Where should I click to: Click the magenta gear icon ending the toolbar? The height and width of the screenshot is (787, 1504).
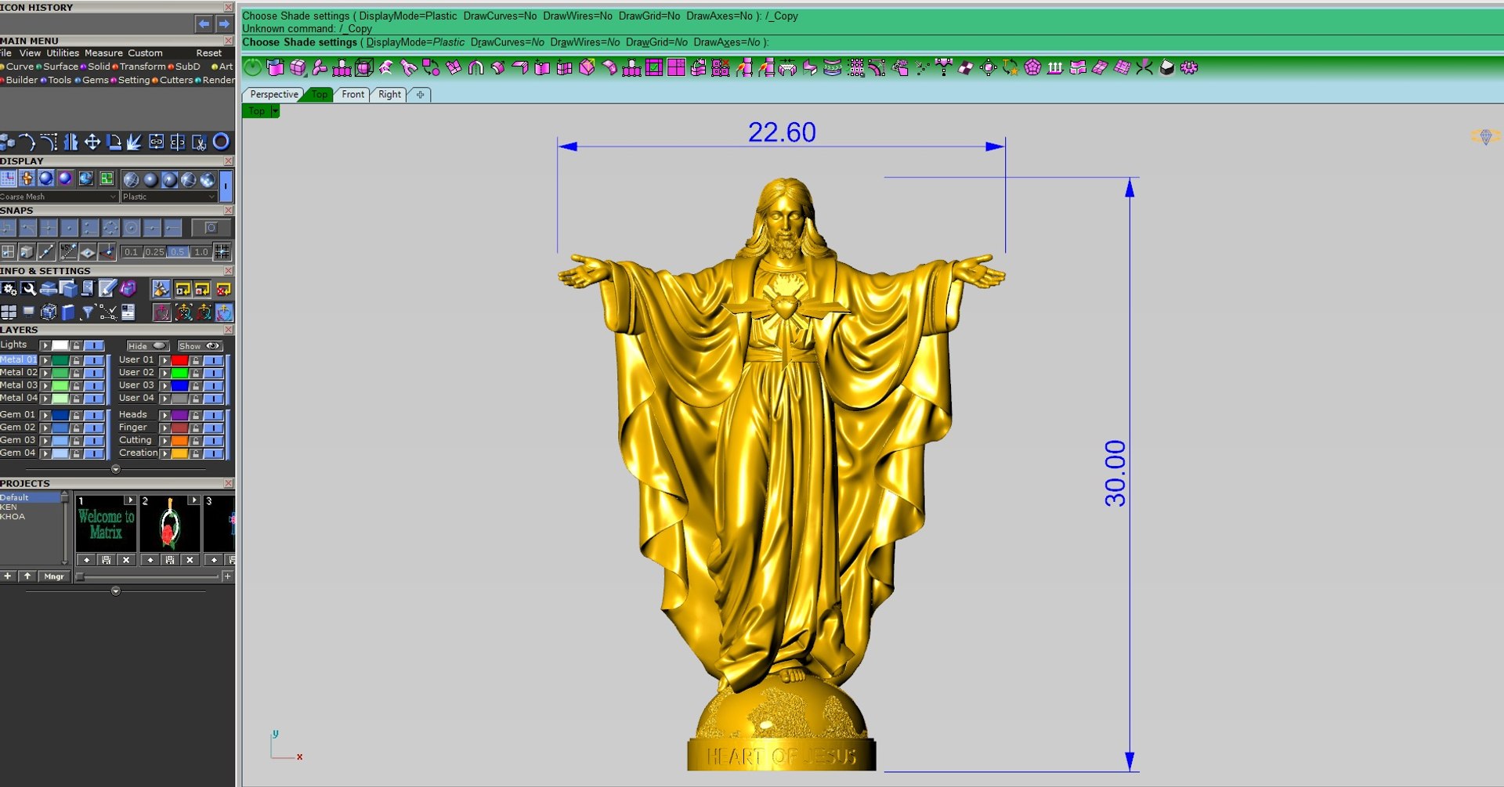coord(1189,68)
